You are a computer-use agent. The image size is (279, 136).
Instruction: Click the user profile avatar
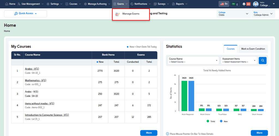(256, 4)
